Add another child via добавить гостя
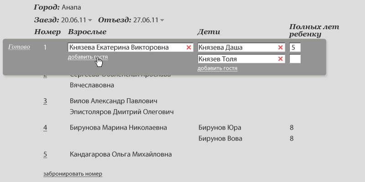The width and height of the screenshot is (365, 182). click(x=217, y=68)
